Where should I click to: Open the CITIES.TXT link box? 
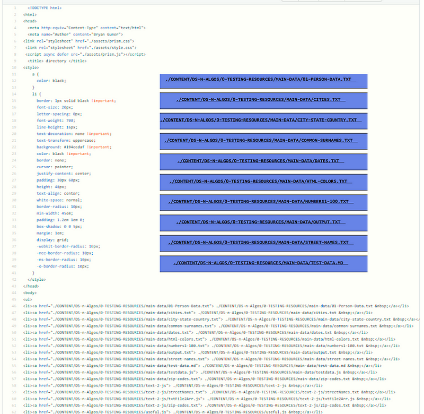[x=263, y=100]
